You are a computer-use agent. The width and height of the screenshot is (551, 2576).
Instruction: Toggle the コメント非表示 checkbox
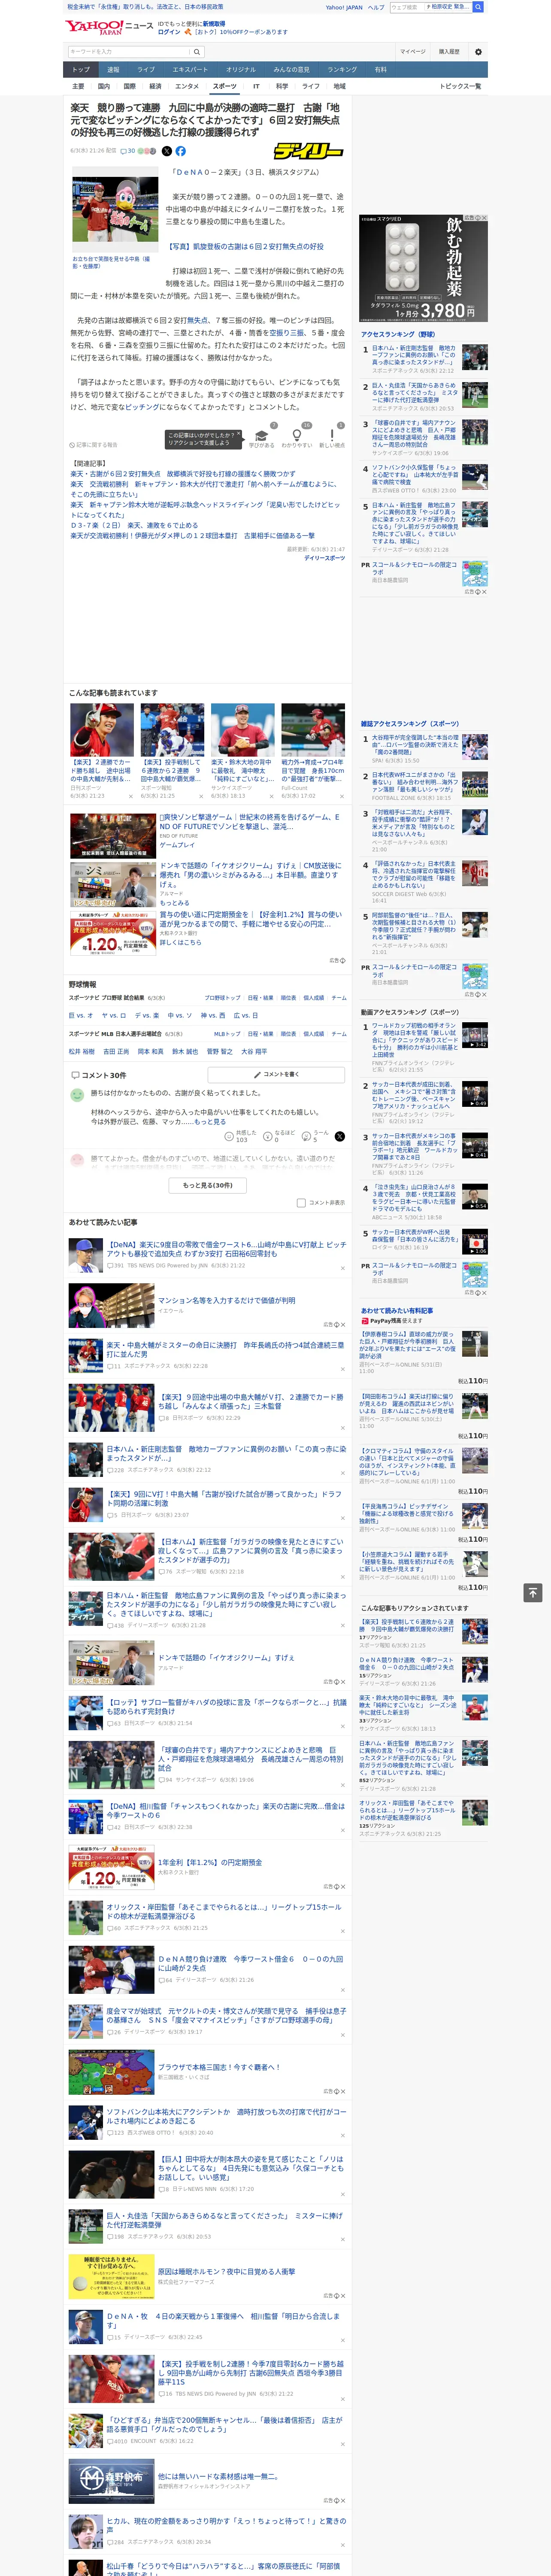pyautogui.click(x=301, y=1203)
